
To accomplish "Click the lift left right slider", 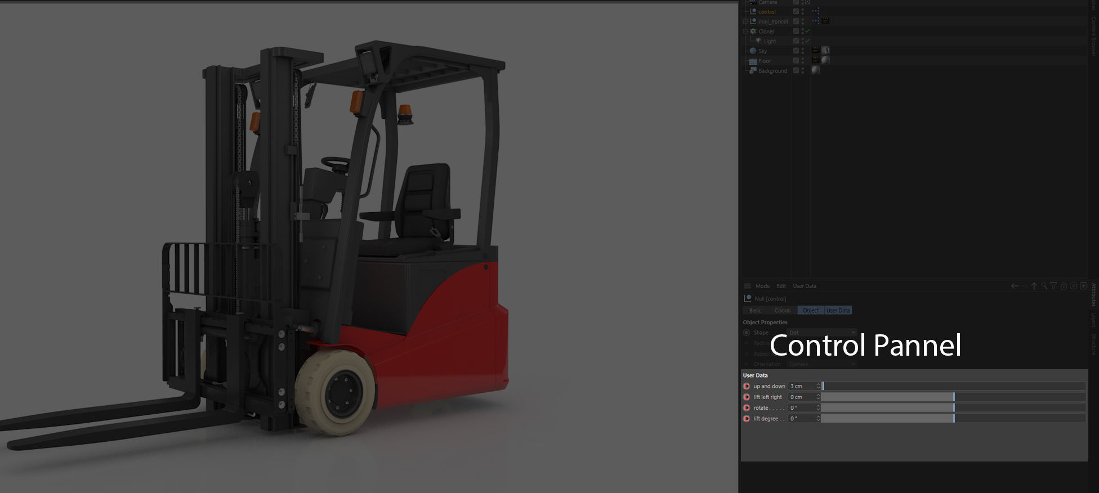I will [954, 397].
